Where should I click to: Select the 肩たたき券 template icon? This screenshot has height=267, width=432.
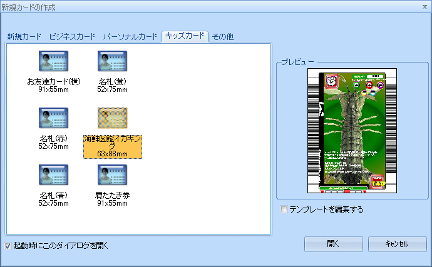[113, 175]
